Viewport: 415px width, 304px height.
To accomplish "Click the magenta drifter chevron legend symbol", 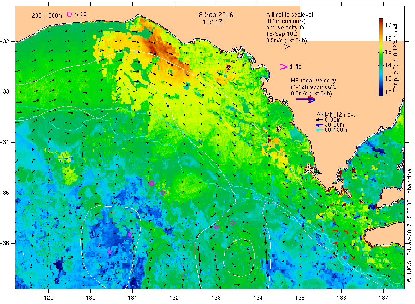I will pyautogui.click(x=284, y=67).
